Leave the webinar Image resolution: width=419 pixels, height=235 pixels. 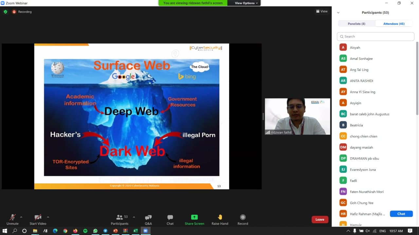(320, 220)
